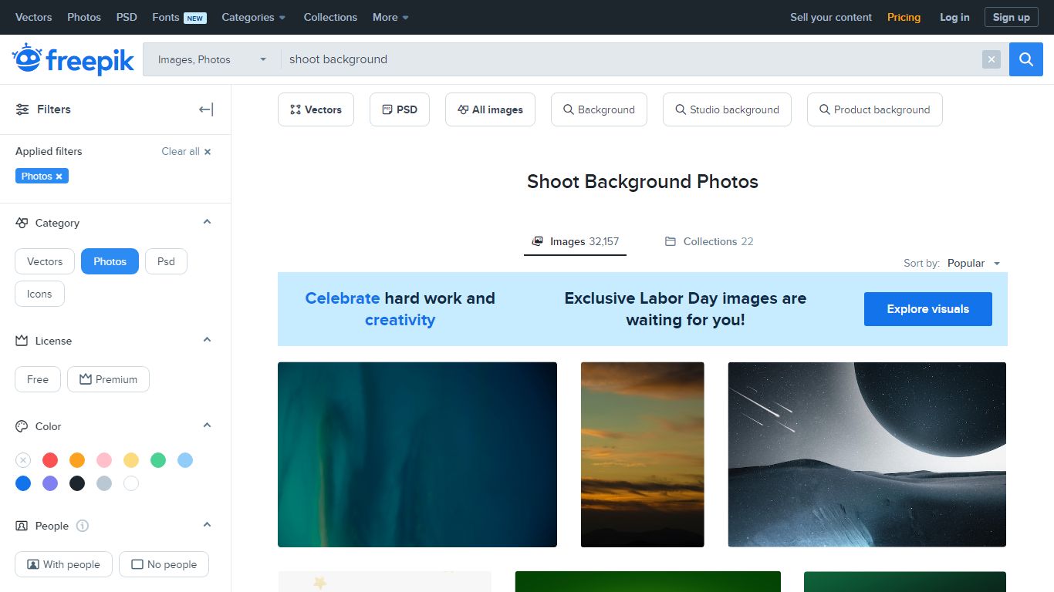Pick the orange color swatch

coord(77,460)
